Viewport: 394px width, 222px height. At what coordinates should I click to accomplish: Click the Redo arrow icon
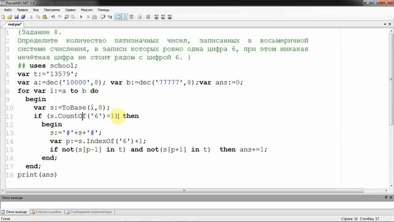60,17
